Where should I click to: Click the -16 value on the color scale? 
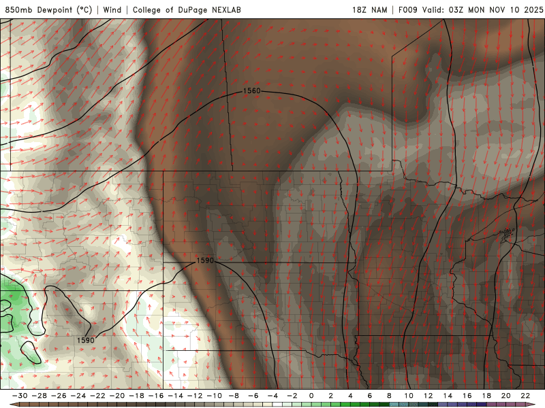click(x=156, y=396)
